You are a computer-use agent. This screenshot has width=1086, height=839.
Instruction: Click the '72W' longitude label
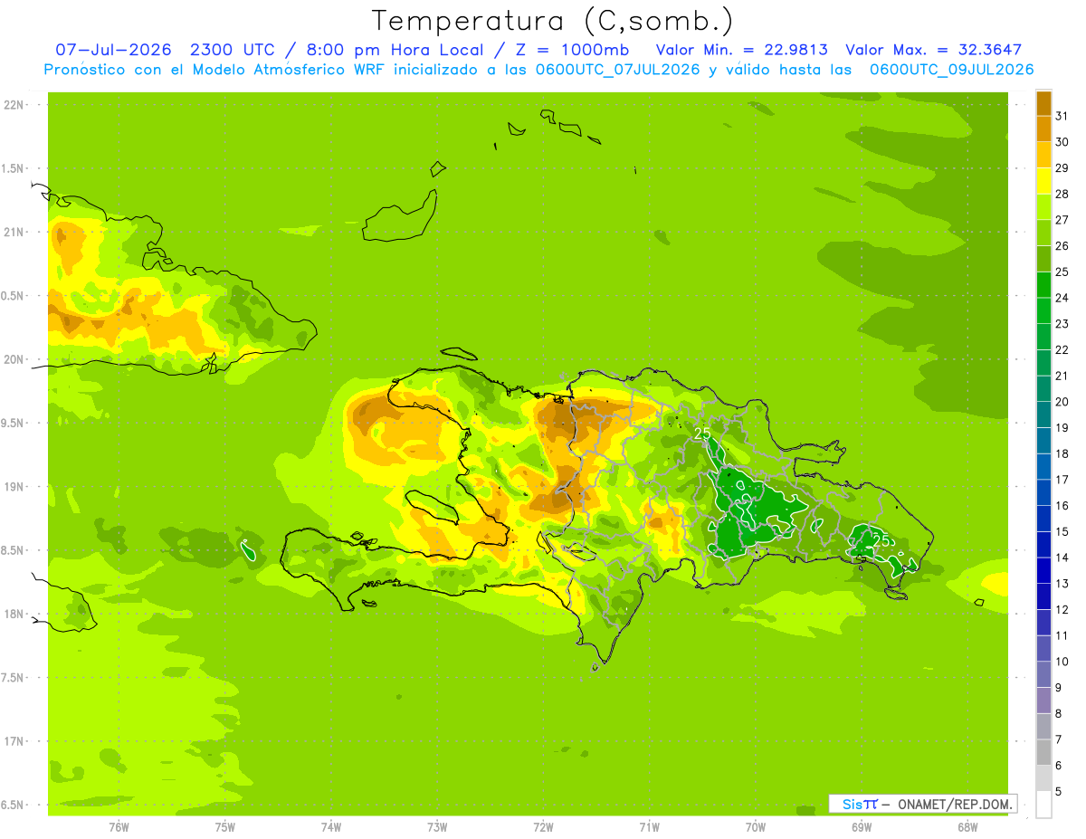[x=543, y=826]
